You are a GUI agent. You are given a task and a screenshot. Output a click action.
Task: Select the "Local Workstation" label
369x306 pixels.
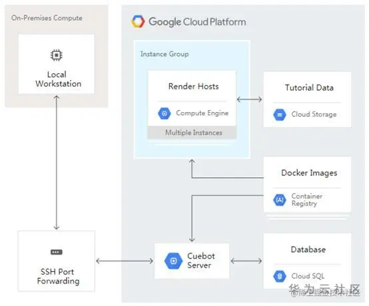[58, 79]
